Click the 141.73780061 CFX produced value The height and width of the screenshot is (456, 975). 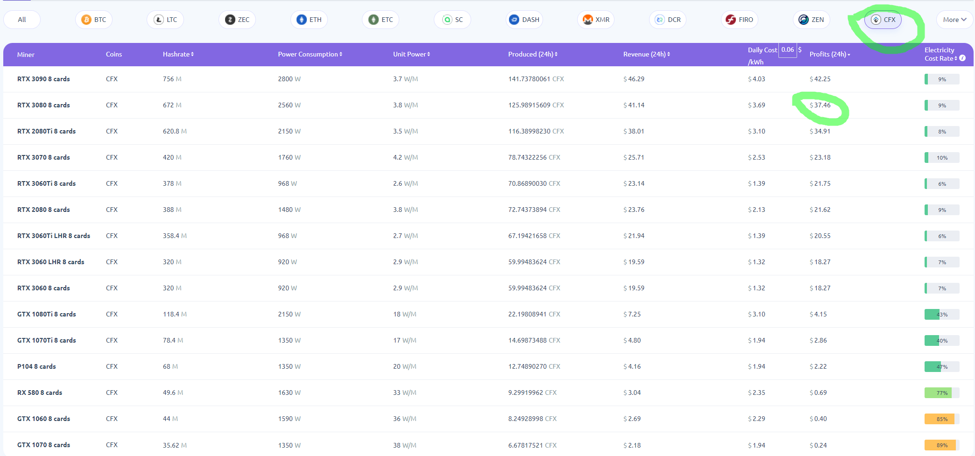536,79
